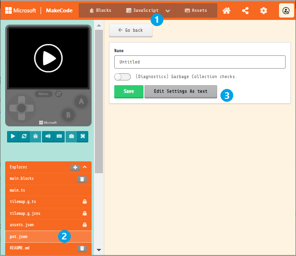Restart the simulator with the refresh icon

click(24, 136)
